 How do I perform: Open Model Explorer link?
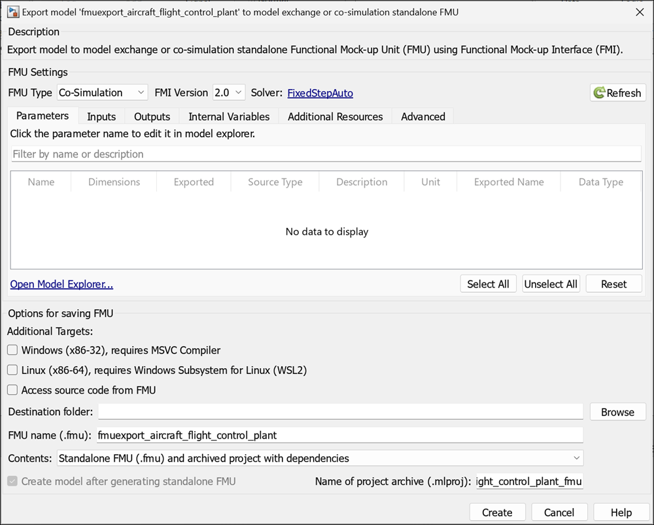[x=61, y=284]
